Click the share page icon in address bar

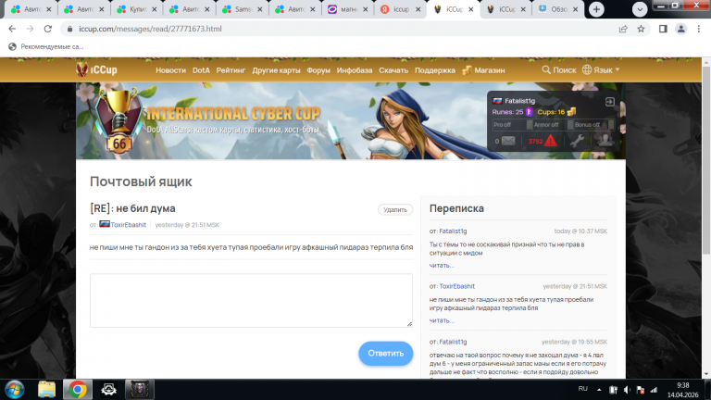[x=623, y=29]
